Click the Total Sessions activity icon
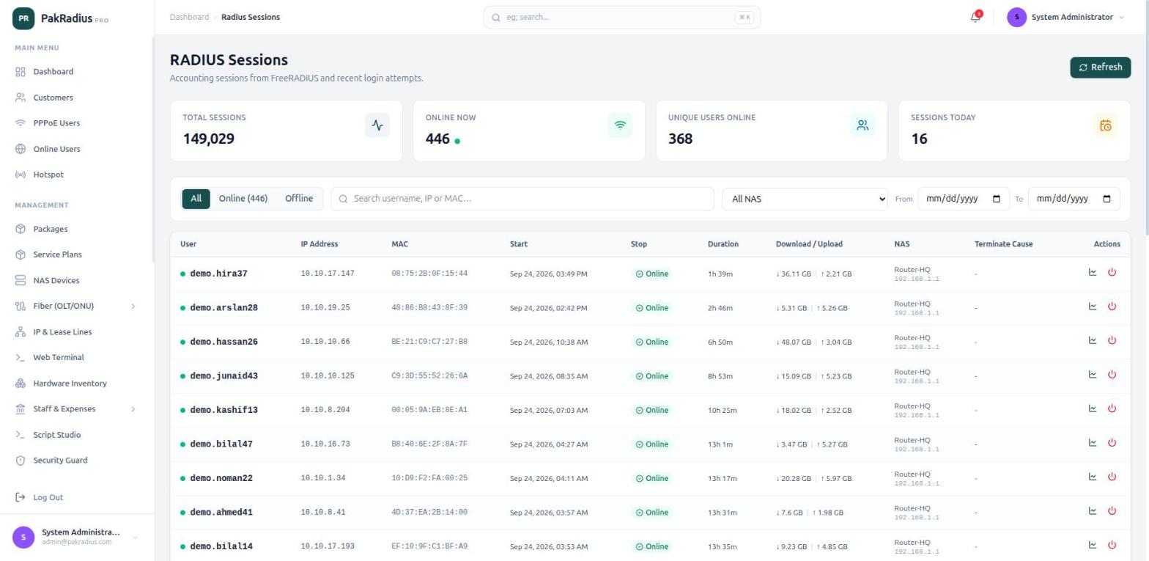Viewport: 1149px width, 561px height. pyautogui.click(x=377, y=125)
